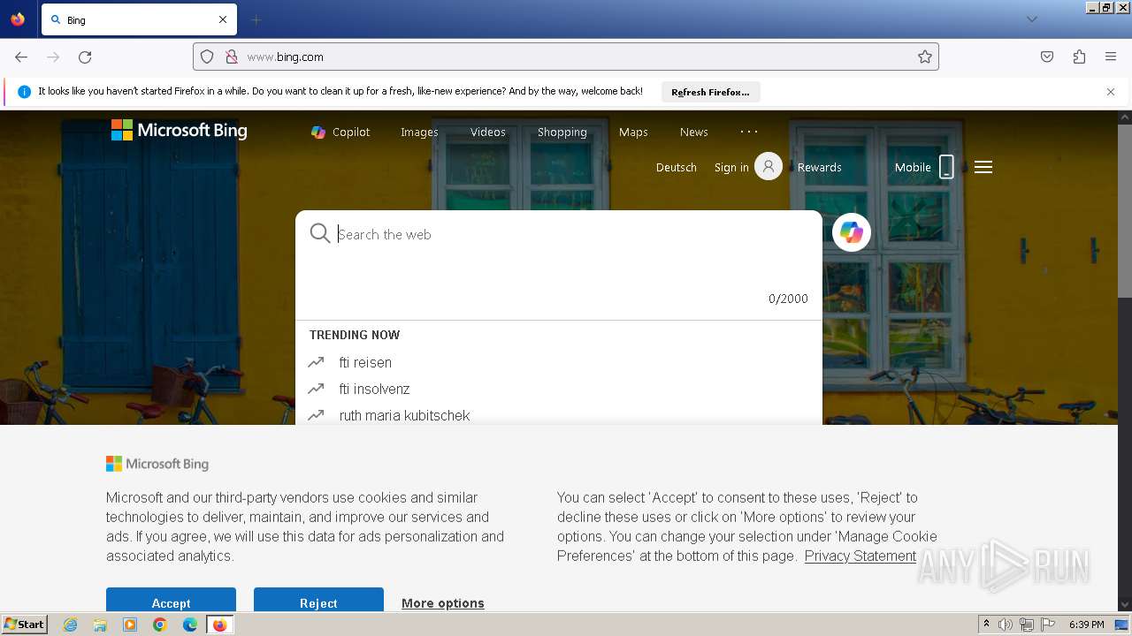
Task: Click the forward navigation arrow
Action: pos(53,57)
